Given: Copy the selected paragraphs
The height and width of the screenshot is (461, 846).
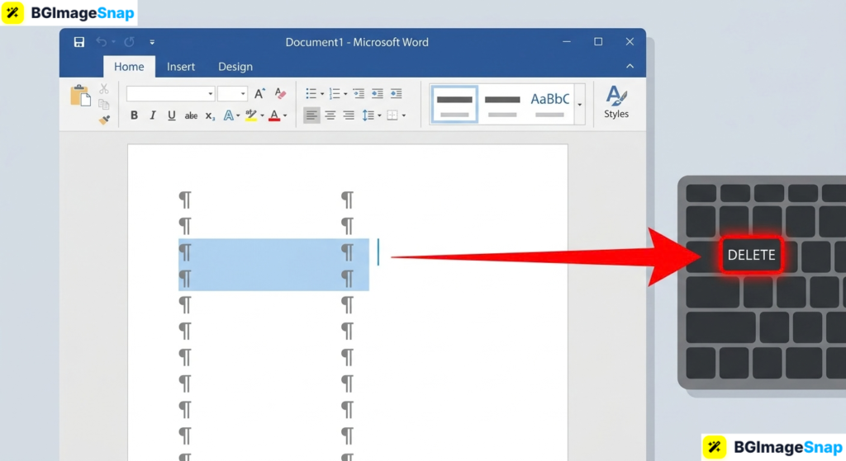Looking at the screenshot, I should coord(103,104).
